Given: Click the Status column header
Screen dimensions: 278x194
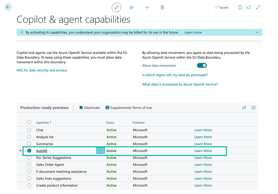Looking at the screenshot, I should (110, 122).
